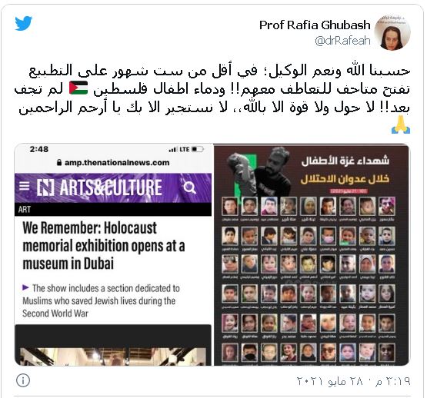This screenshot has width=427, height=398.
Task: Open the tweet timestamp link
Action: 353,380
